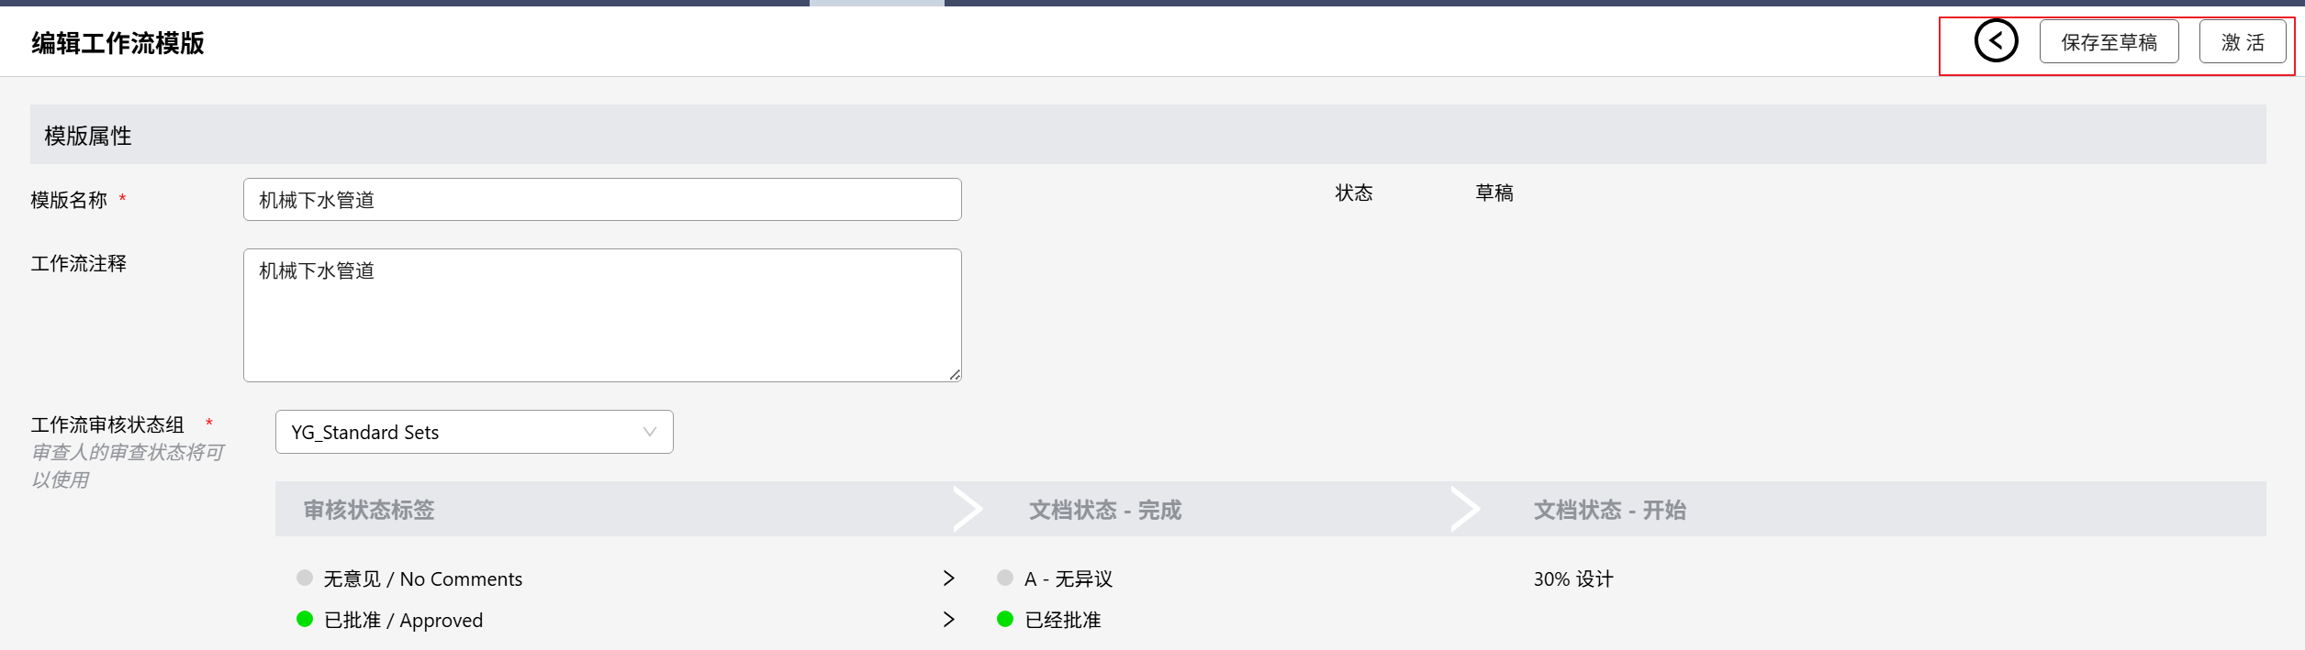
Task: Click the 模版名称 input field
Action: 602,200
